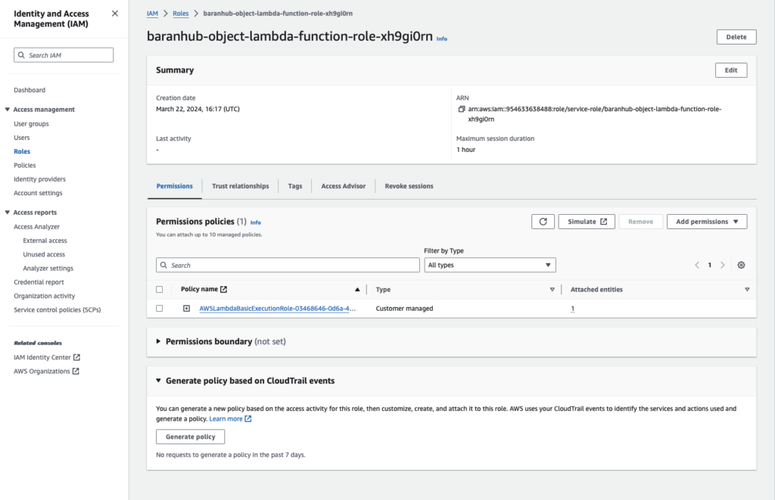Open AWS Organizations external link icon
Image resolution: width=775 pixels, height=500 pixels.
(x=76, y=371)
